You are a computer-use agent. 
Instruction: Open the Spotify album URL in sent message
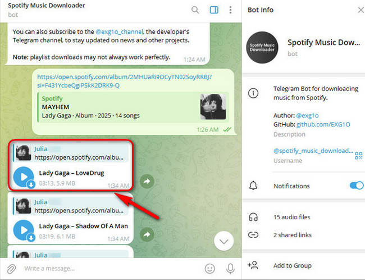[124, 81]
